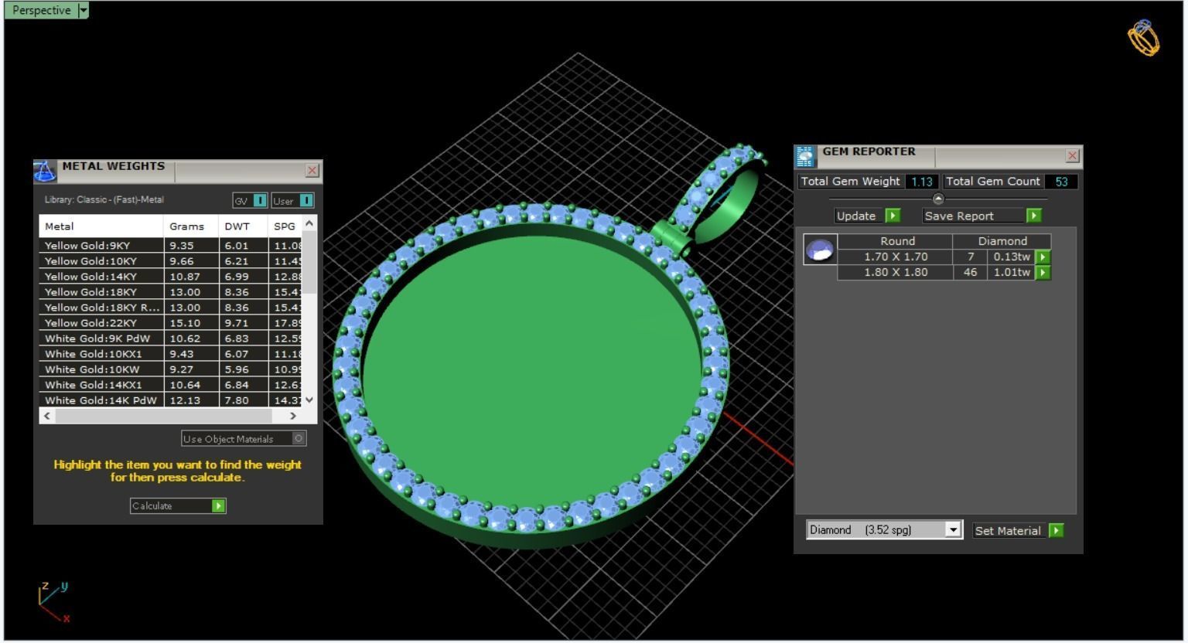
Task: Select the Yellow Gold:10KY row
Action: pos(171,261)
